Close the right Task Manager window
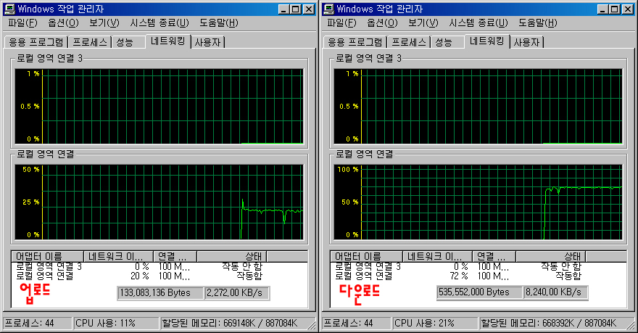This screenshot has height=333, width=638. (628, 9)
